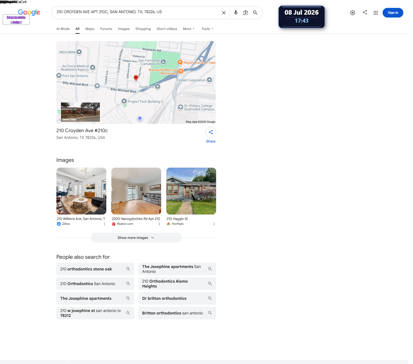This screenshot has width=413, height=364.
Task: Open the Google apps grid
Action: point(376,13)
